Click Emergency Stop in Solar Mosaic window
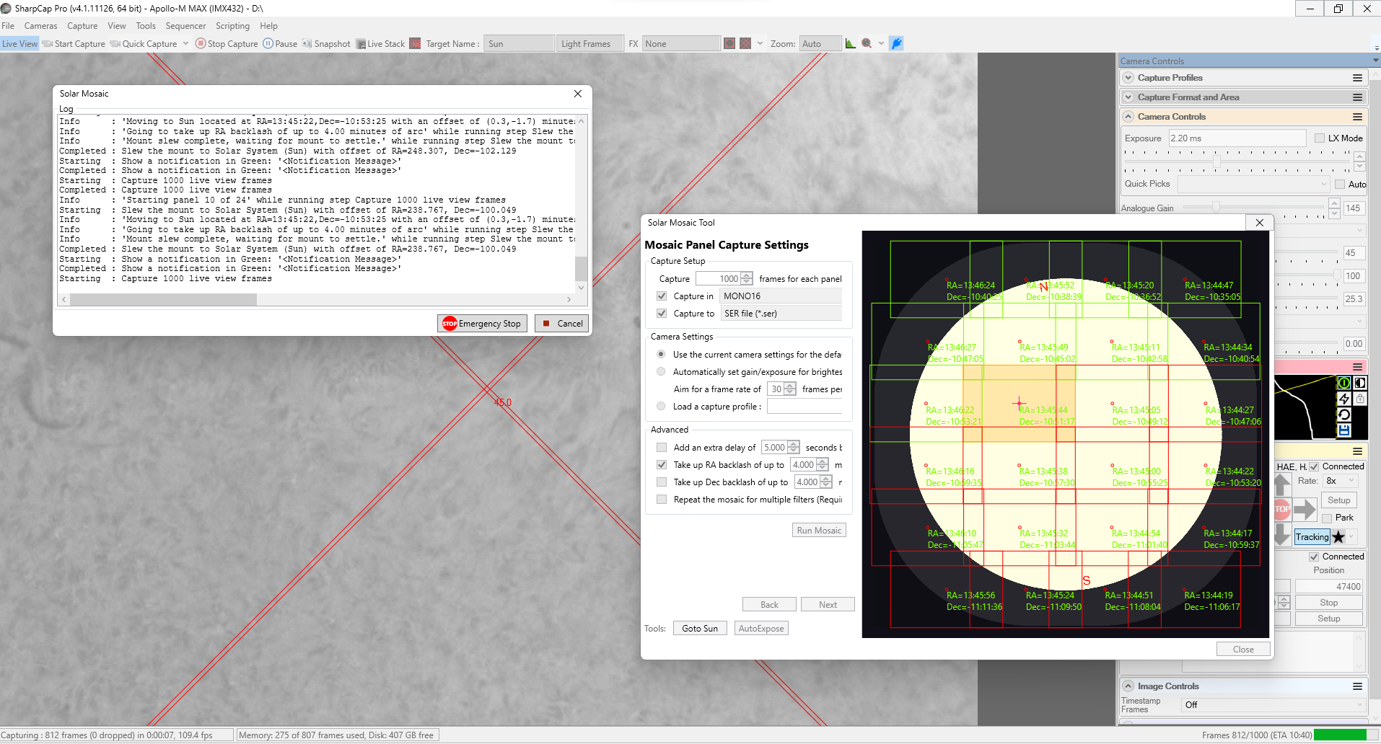 (x=482, y=324)
